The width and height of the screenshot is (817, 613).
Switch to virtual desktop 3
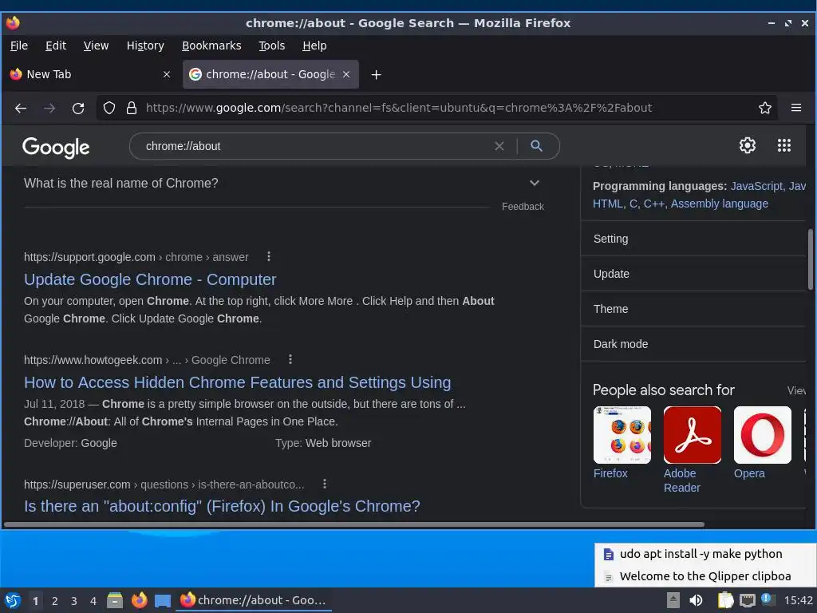74,601
